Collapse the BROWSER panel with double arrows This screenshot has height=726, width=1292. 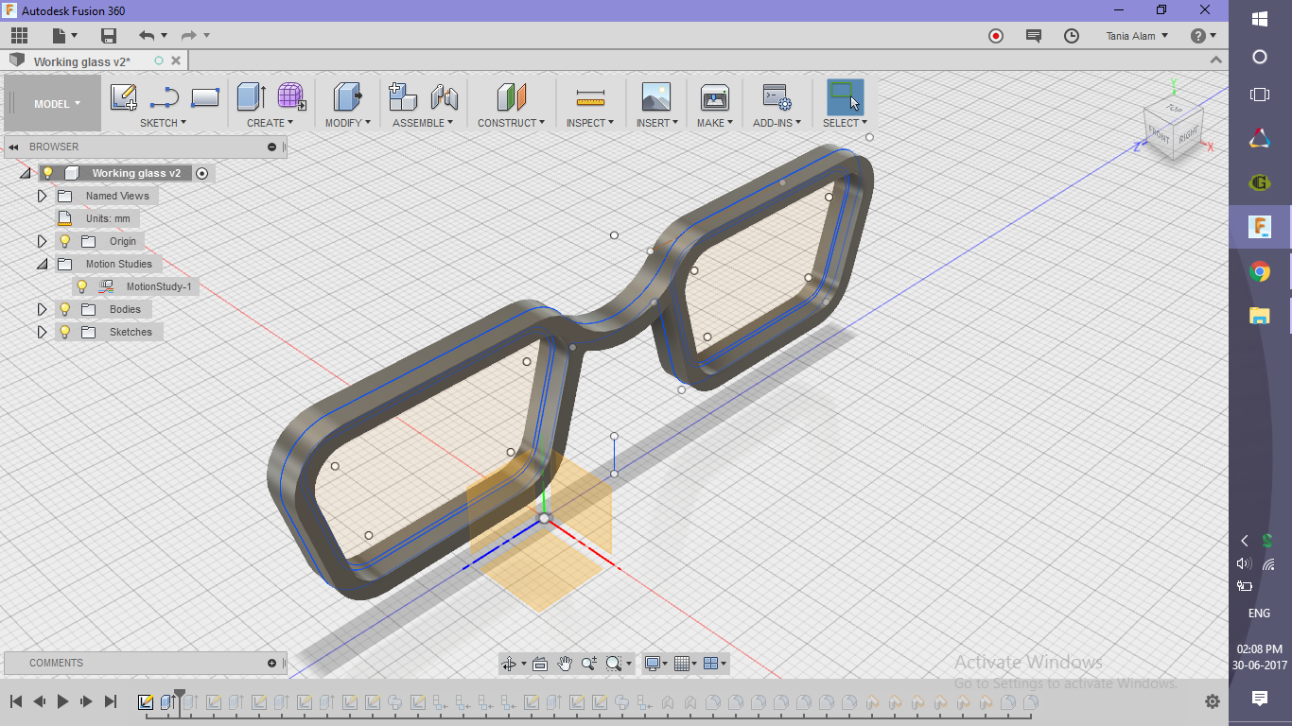(x=14, y=147)
